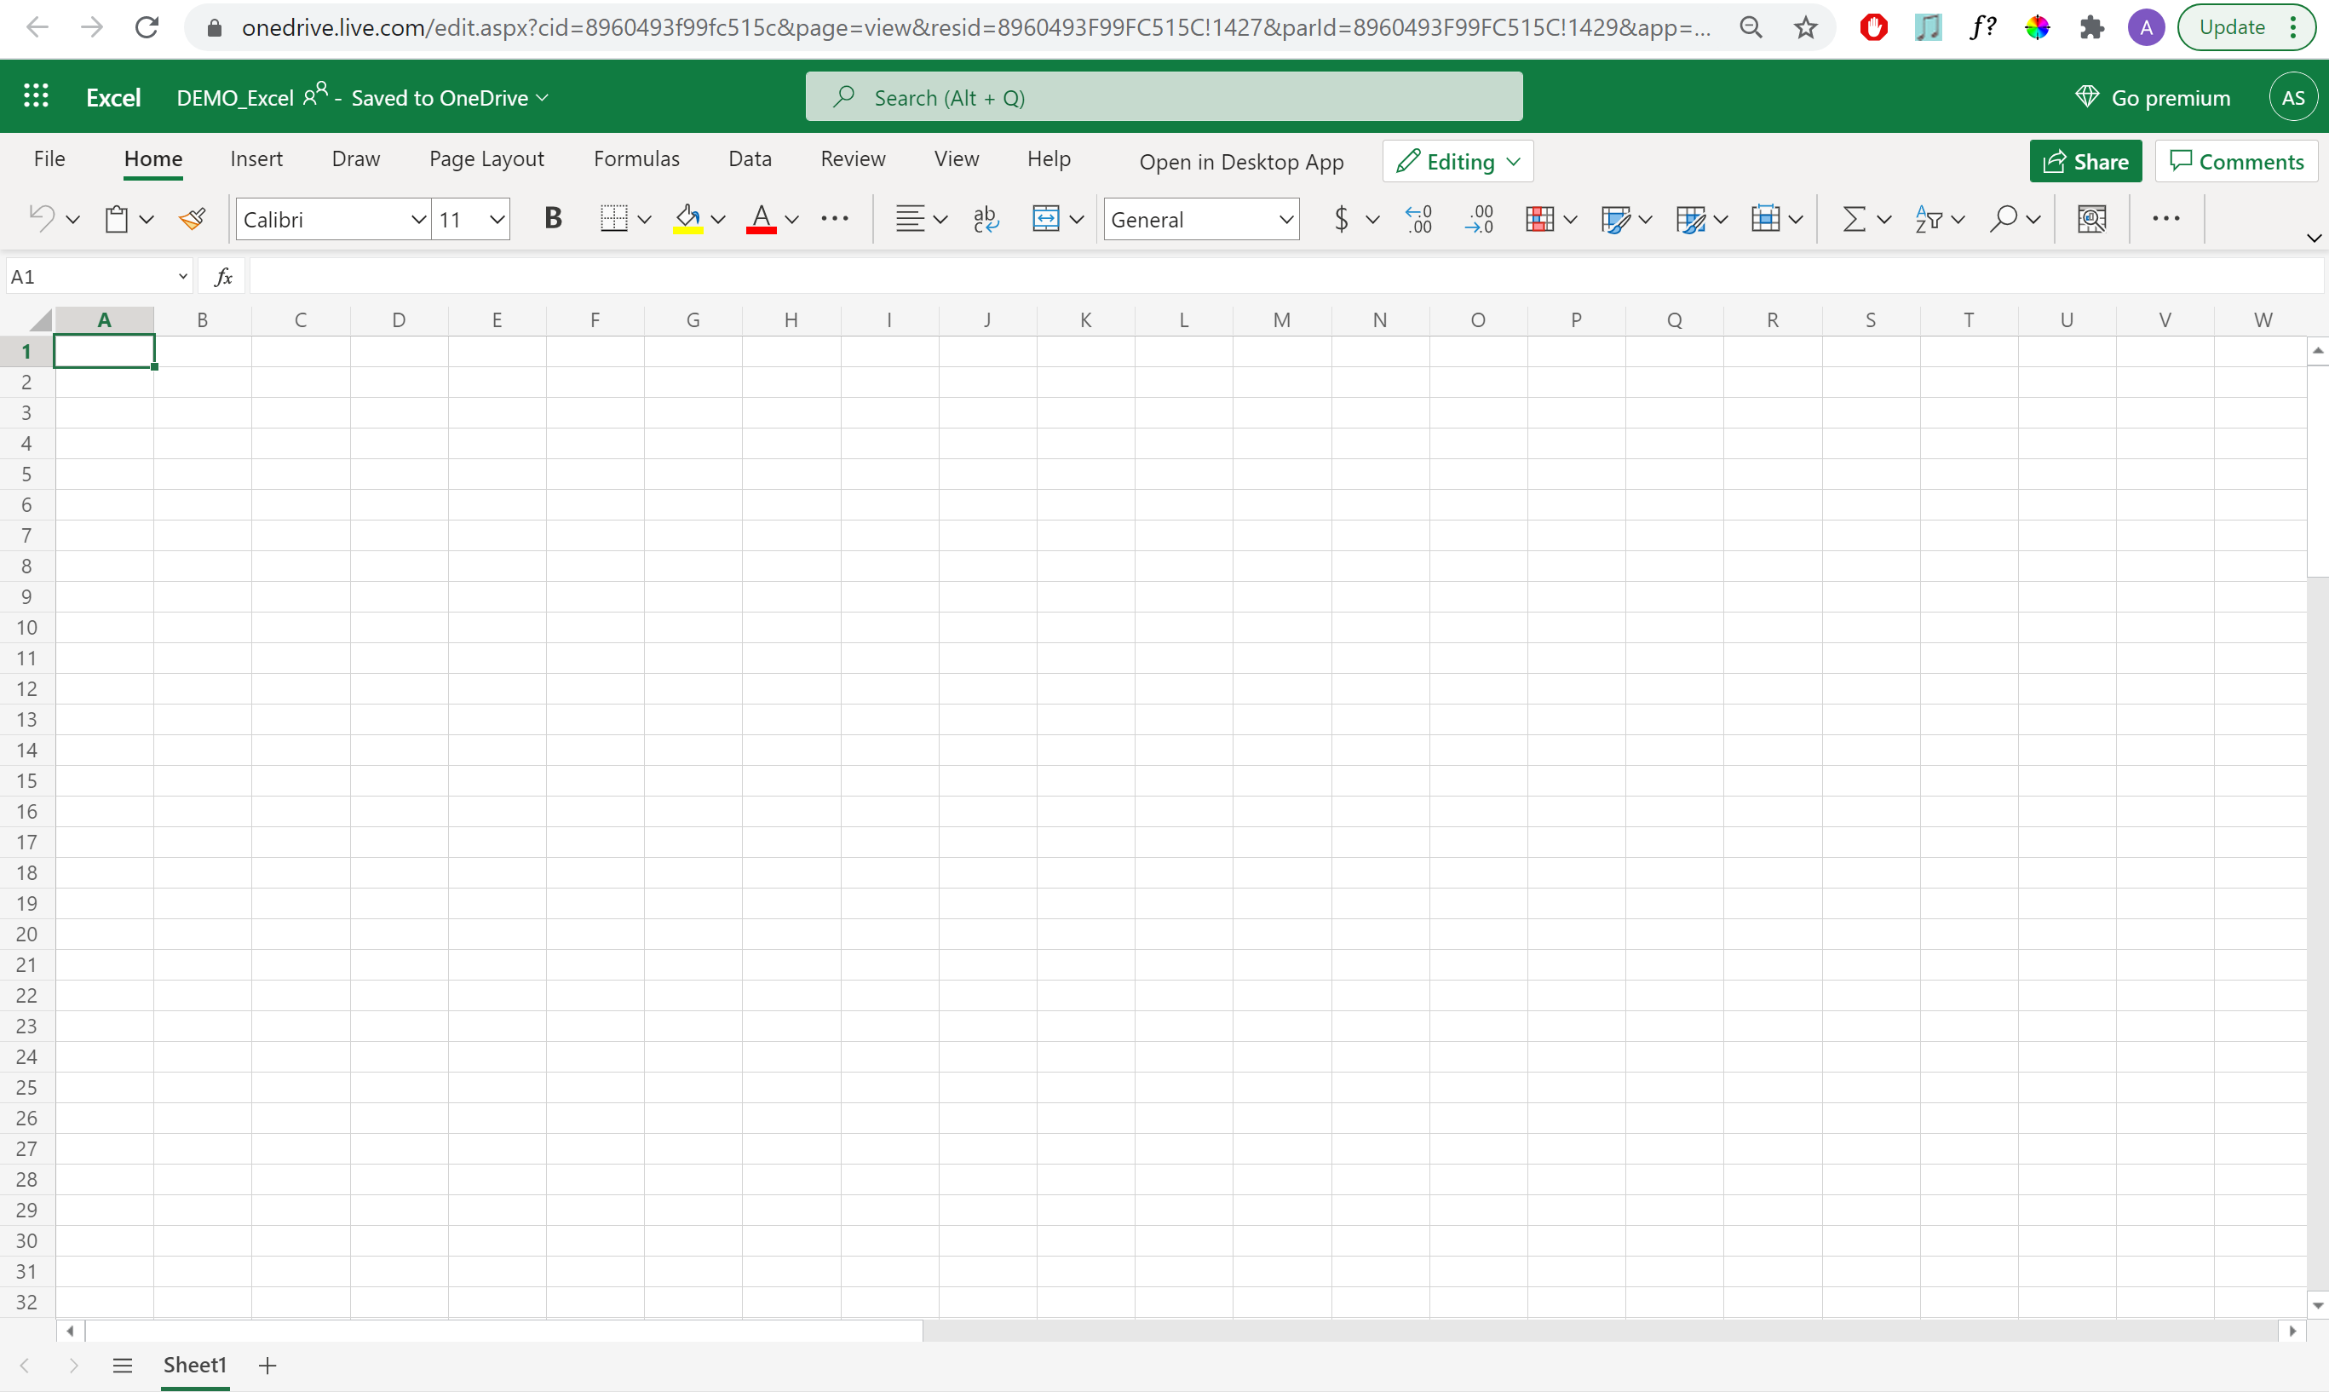Select the Sheet1 tab
The width and height of the screenshot is (2329, 1392).
[195, 1365]
